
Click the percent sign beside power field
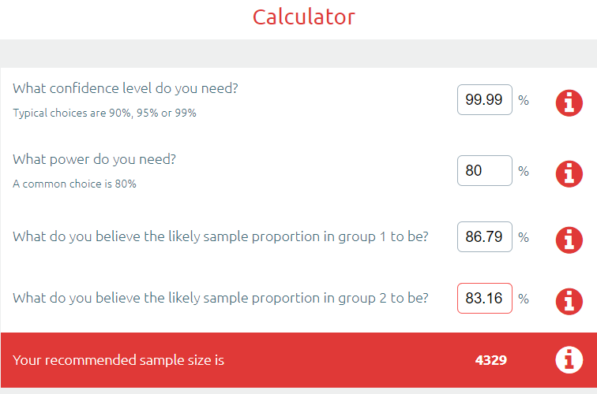point(524,170)
